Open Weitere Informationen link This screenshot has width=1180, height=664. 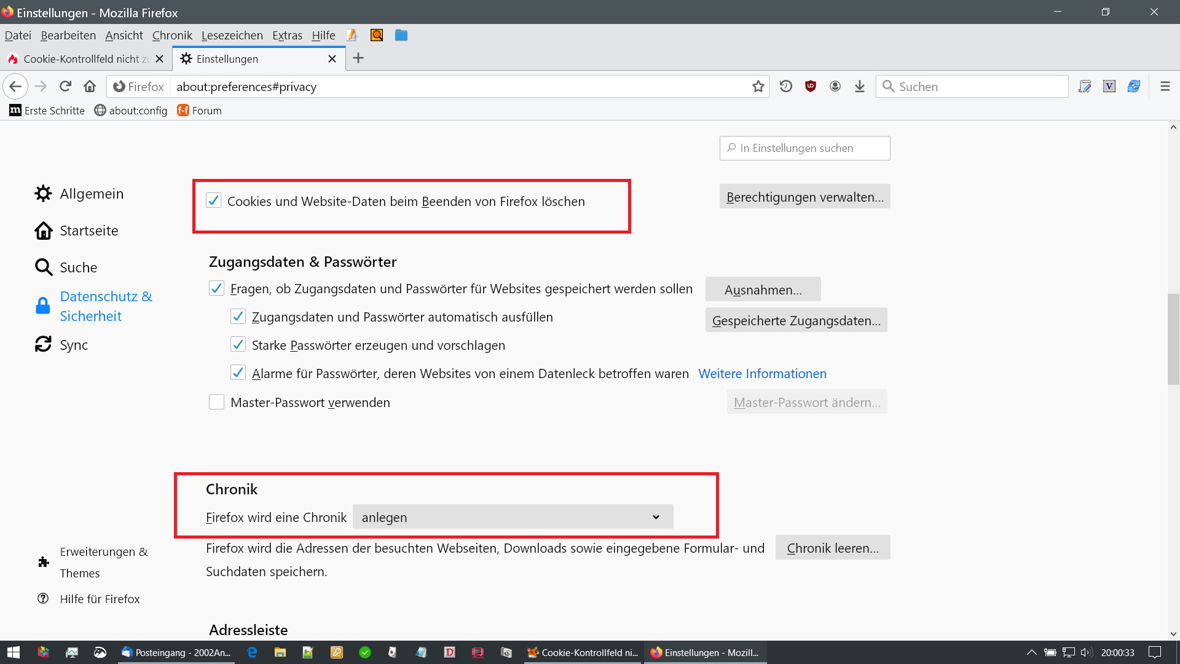[762, 373]
